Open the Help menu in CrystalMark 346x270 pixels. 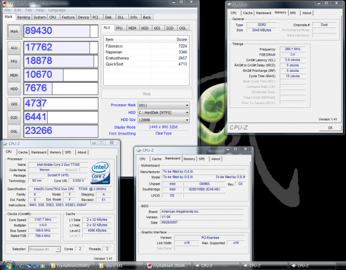(x=40, y=10)
